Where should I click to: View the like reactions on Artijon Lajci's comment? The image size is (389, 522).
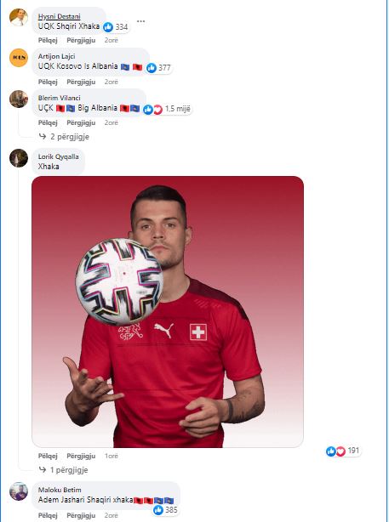[158, 68]
